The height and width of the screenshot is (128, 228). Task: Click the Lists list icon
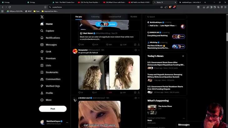(x=42, y=65)
